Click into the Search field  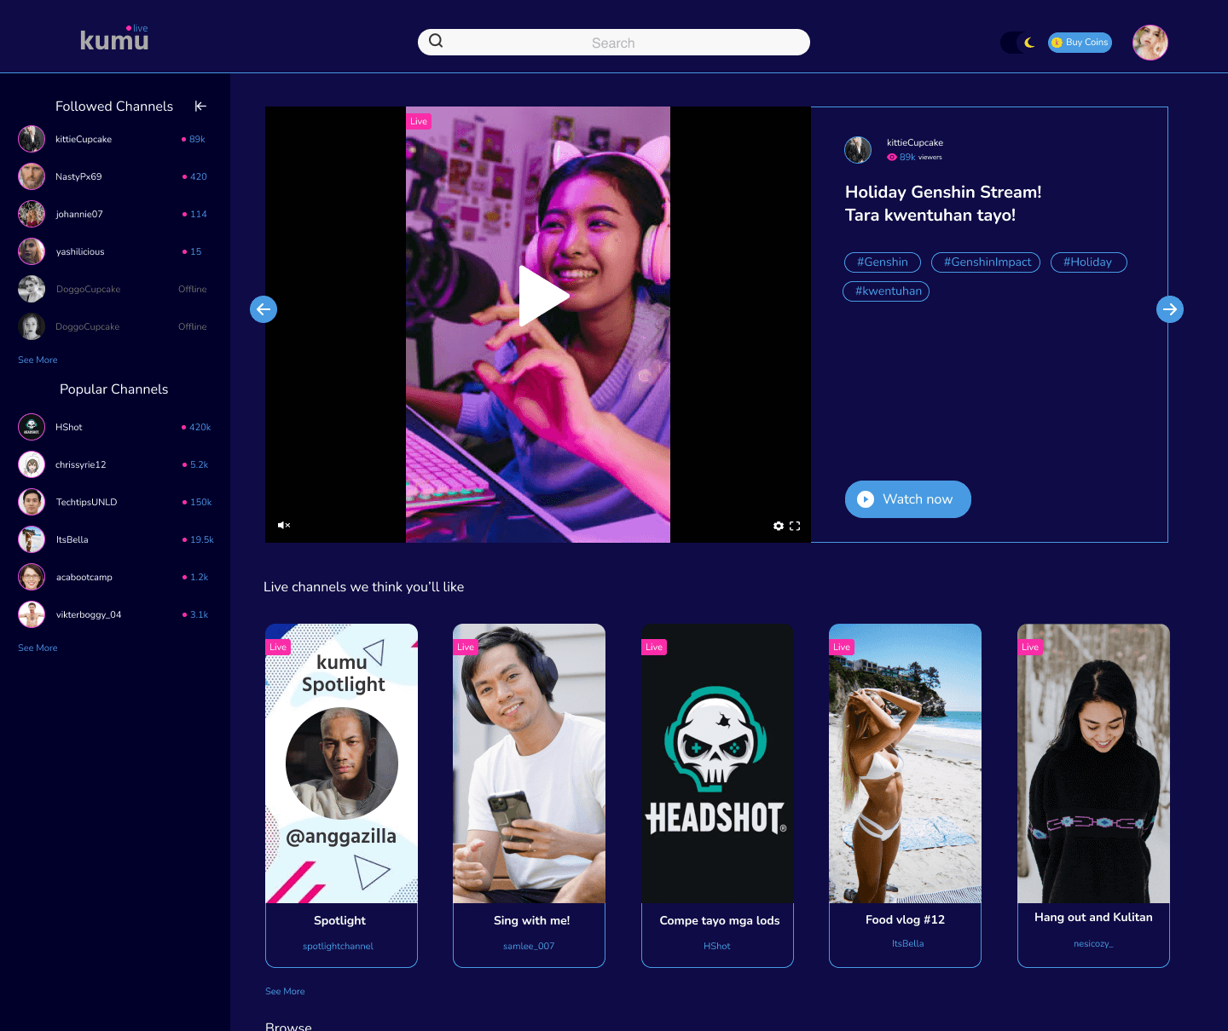[x=613, y=43]
